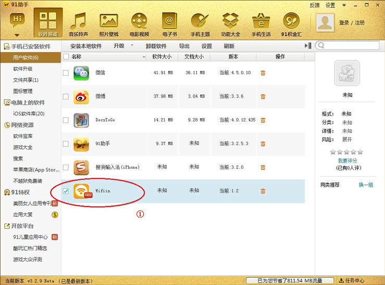Screen dimensions: 385x285
Task: Click the 已为您节省了811.54 MB流量 status bar
Action: coord(290,280)
